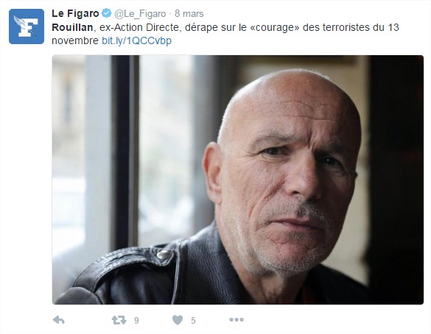This screenshot has height=334, width=431.
Task: Click the white F letter in logo
Action: tap(27, 27)
